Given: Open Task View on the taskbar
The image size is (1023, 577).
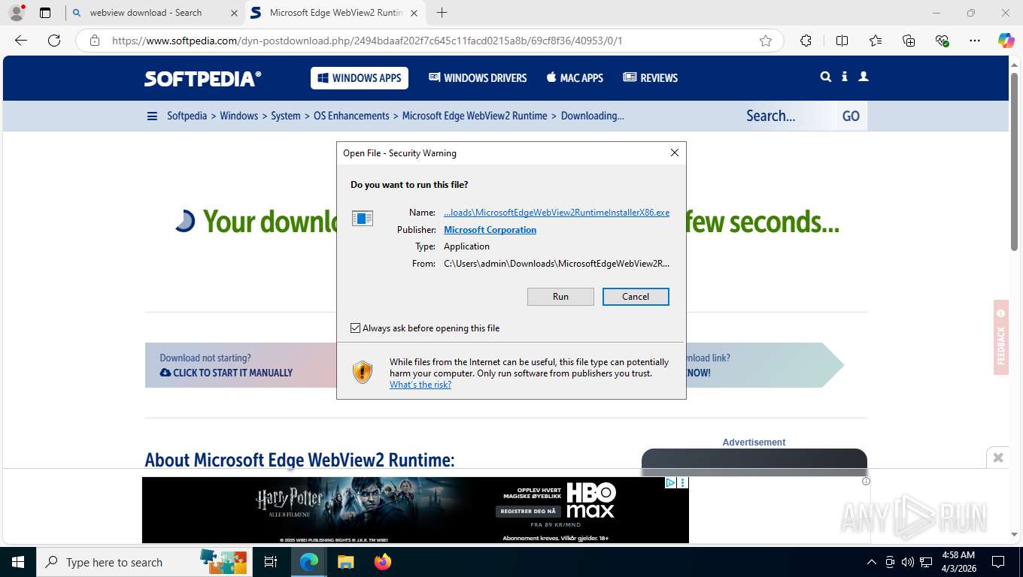Looking at the screenshot, I should 271,562.
